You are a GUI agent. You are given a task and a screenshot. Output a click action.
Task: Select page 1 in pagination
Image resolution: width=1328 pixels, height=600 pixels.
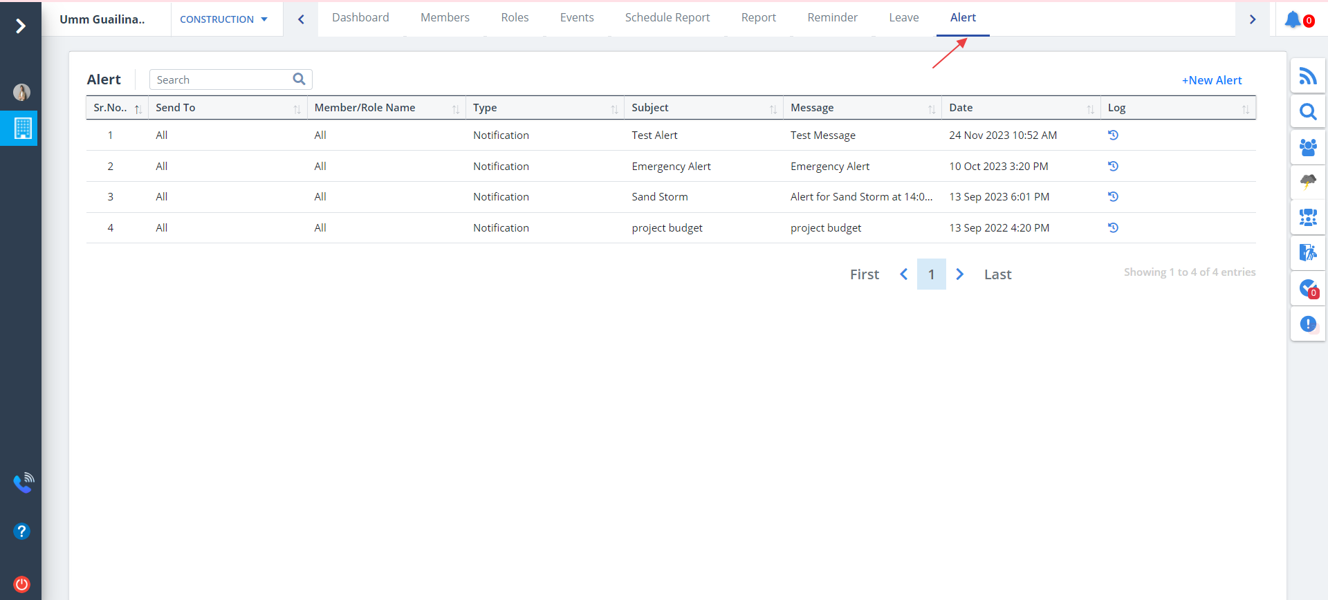[x=931, y=274]
